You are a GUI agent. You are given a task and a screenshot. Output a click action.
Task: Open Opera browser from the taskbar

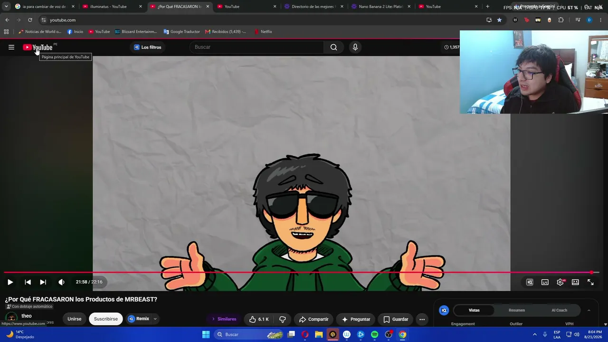[305, 334]
